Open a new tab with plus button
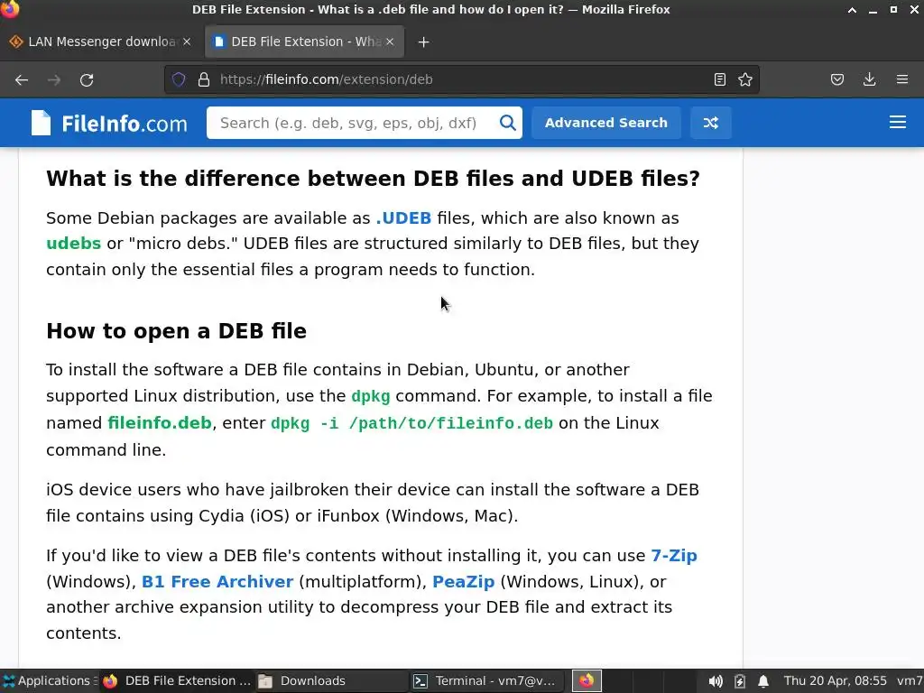This screenshot has height=693, width=924. click(x=423, y=42)
